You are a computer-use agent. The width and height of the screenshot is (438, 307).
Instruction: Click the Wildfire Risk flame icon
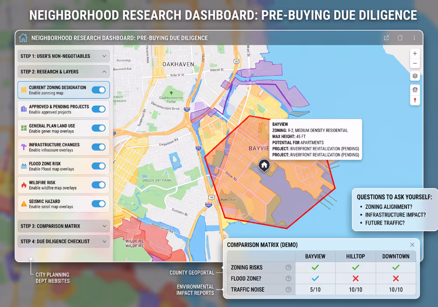click(24, 185)
